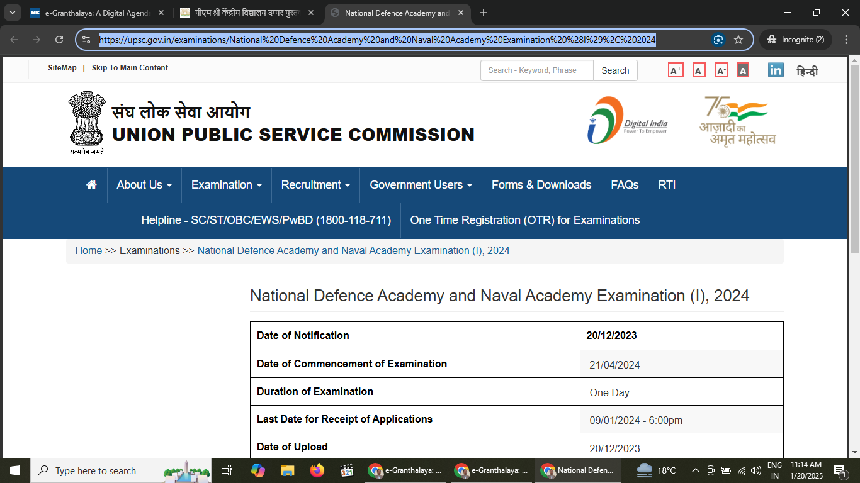Open Forms & Downloads menu
The image size is (860, 483).
tap(541, 185)
